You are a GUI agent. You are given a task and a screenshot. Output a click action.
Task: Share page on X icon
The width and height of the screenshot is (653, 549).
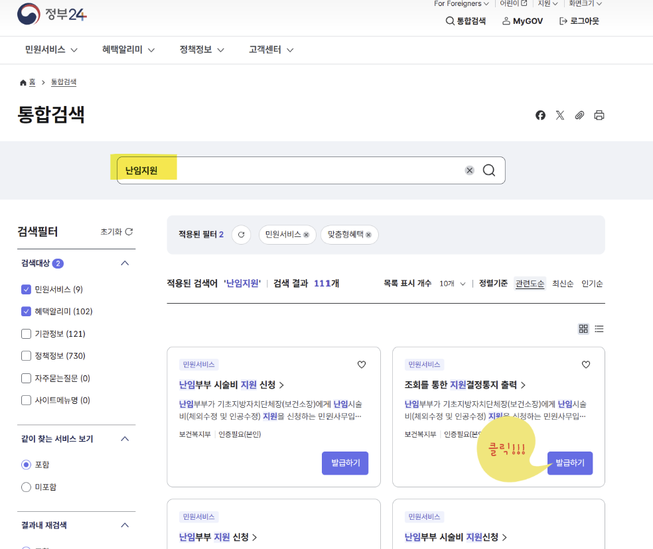[x=559, y=115]
